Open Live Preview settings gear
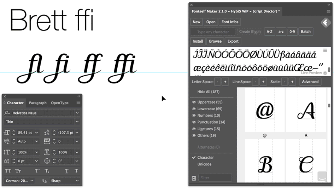The width and height of the screenshot is (334, 188). pos(325,73)
